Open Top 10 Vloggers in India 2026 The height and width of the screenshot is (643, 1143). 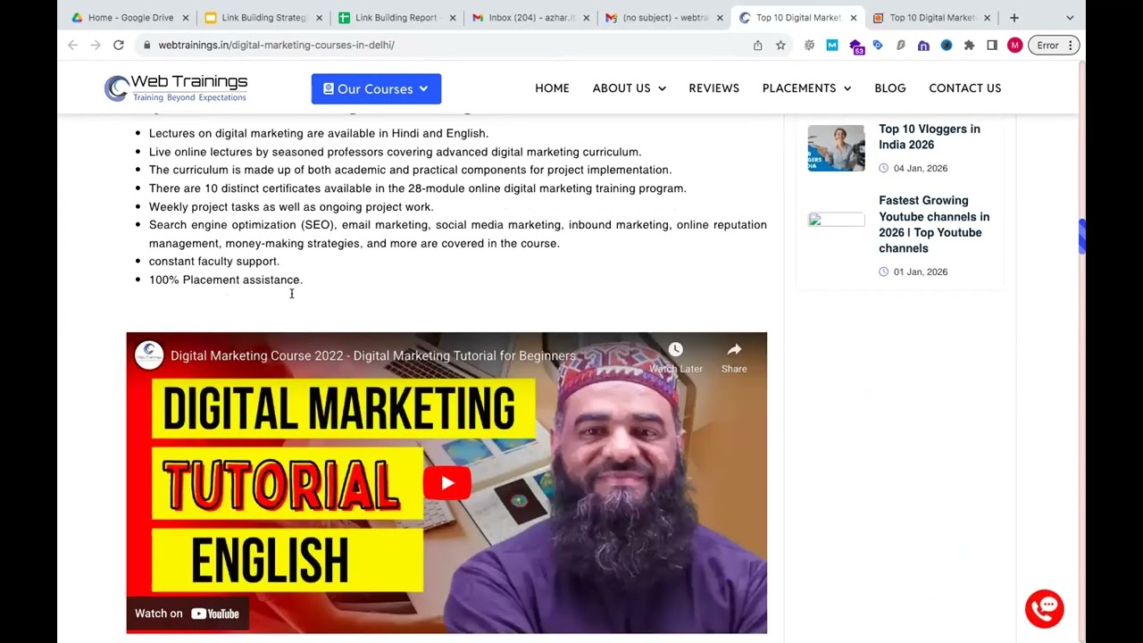coord(930,137)
